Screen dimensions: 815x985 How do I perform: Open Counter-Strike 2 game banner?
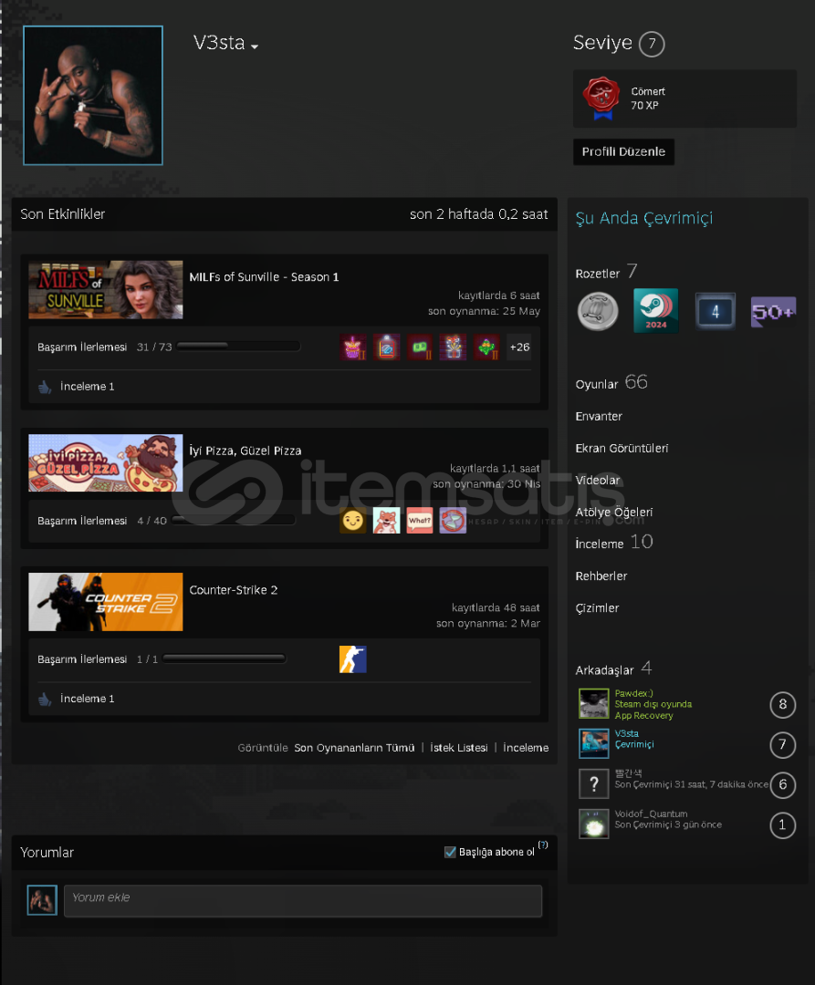pyautogui.click(x=106, y=602)
